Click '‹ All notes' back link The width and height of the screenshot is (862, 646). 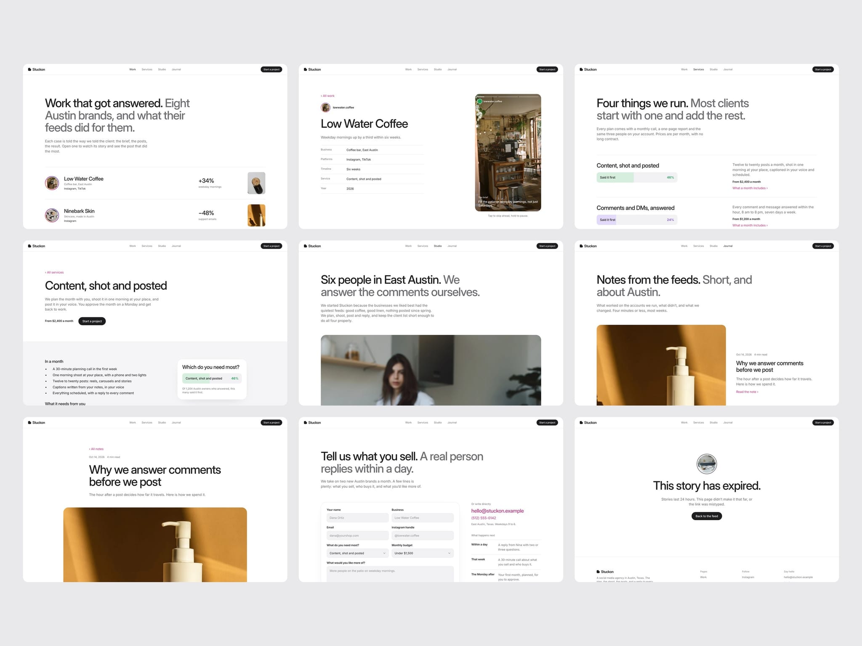[96, 449]
